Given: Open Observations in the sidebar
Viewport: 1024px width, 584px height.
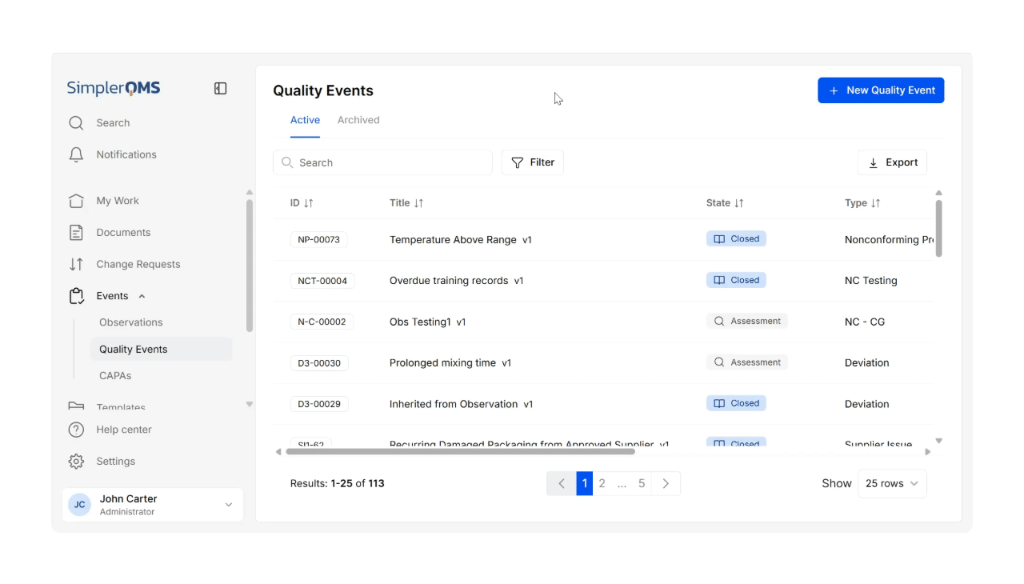Looking at the screenshot, I should pyautogui.click(x=131, y=322).
